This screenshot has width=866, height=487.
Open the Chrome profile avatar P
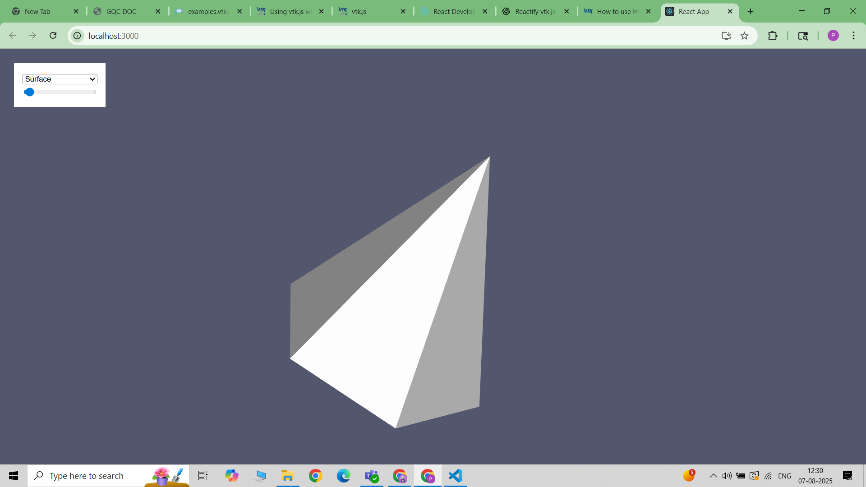click(x=833, y=36)
